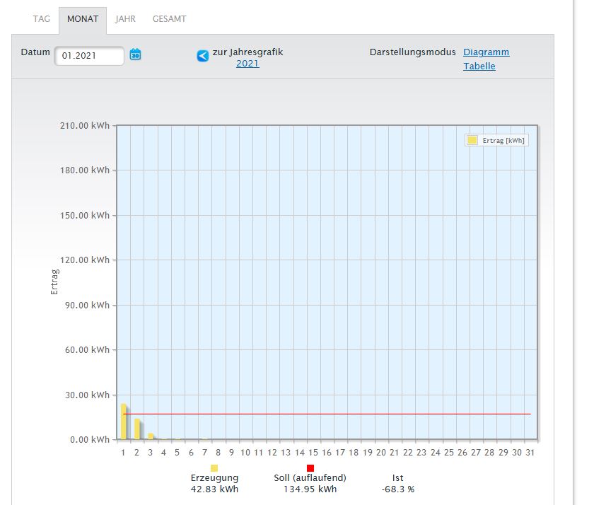Image resolution: width=606 pixels, height=505 pixels.
Task: Switch to the TAG tab
Action: 41,19
